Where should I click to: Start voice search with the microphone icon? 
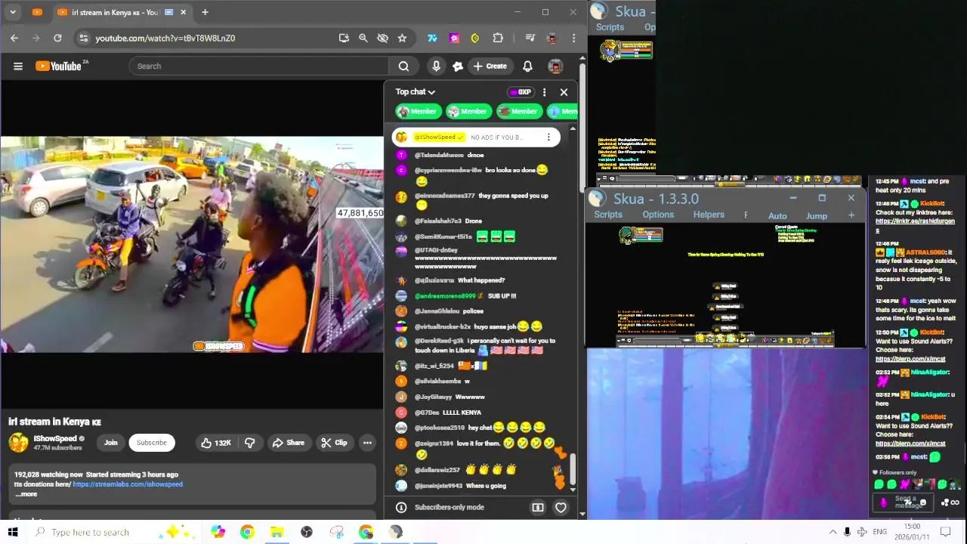(x=436, y=66)
